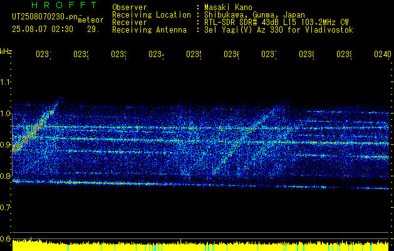Viewport: 394px width, 251px height.
Task: Click the 1.1 frequency axis label
Action: (6, 82)
